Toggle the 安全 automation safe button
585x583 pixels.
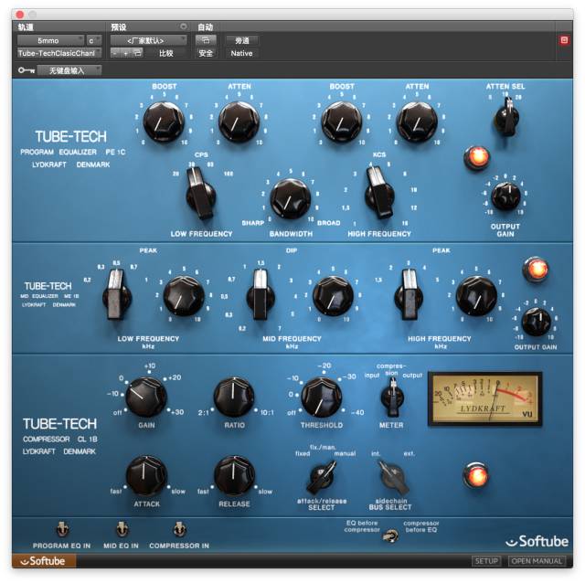(206, 53)
